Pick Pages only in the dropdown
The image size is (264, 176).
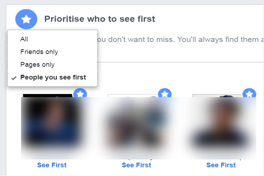click(x=37, y=64)
